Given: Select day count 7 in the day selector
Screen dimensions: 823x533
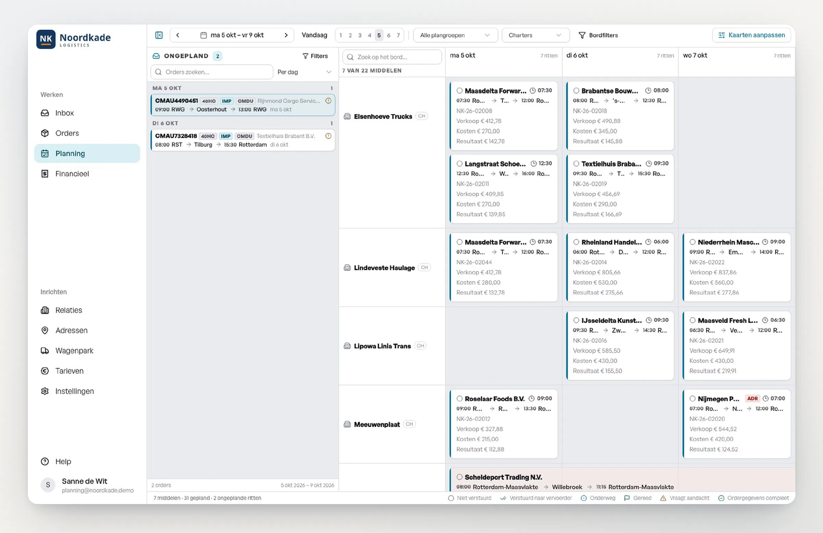Looking at the screenshot, I should [398, 35].
